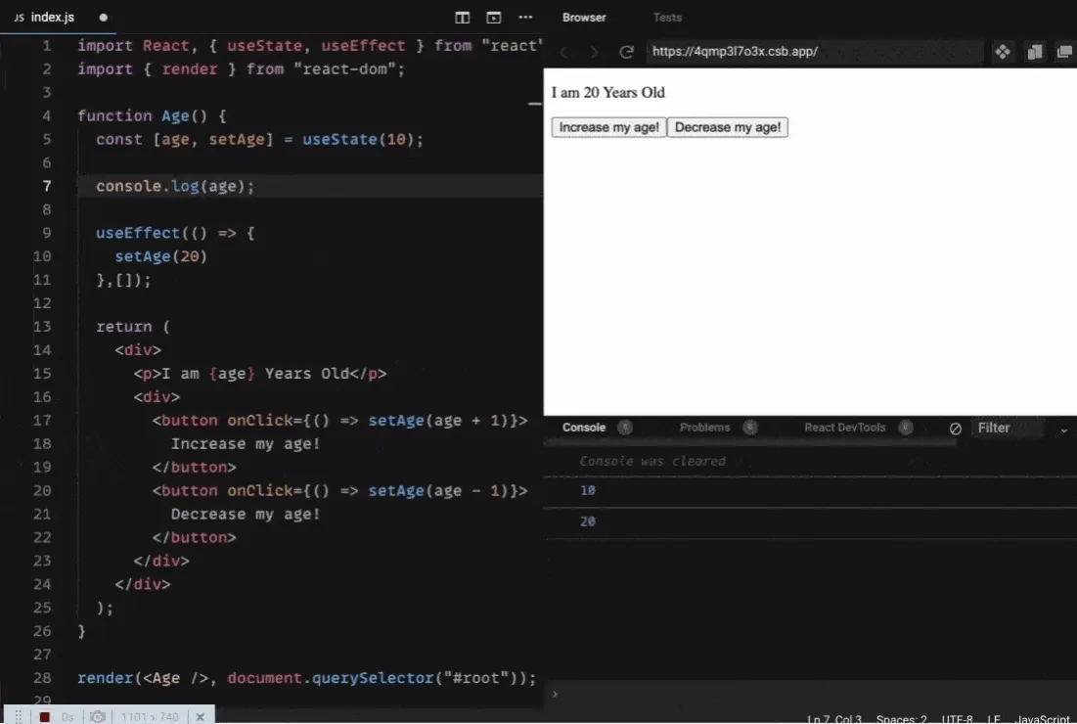The height and width of the screenshot is (724, 1077).
Task: Click '<p>I am {age} Years Old</p>' on line 15
Action: point(259,374)
